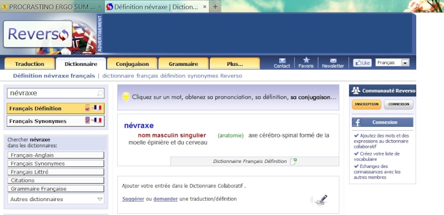This screenshot has width=444, height=215.
Task: Click the search magnifier icon
Action: tap(100, 93)
